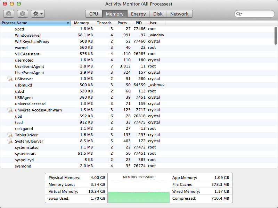The height and width of the screenshot is (208, 278).
Task: Select the USBserver process name
Action: click(x=24, y=79)
